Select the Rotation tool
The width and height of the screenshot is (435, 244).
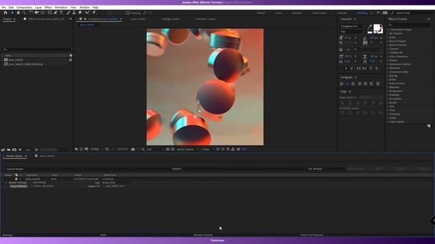point(31,13)
